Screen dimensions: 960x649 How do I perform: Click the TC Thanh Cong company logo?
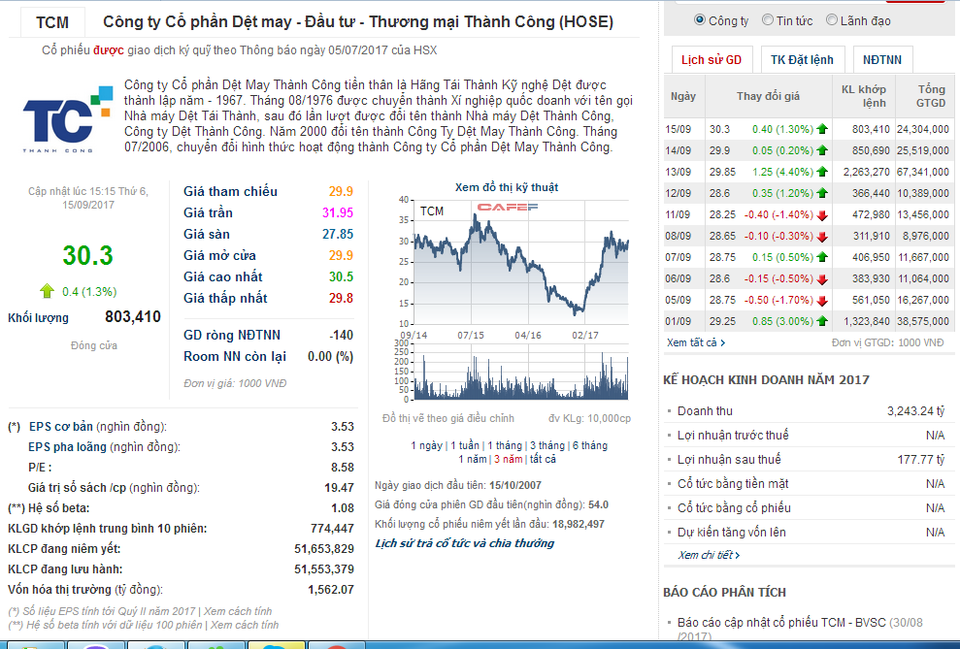click(x=67, y=119)
